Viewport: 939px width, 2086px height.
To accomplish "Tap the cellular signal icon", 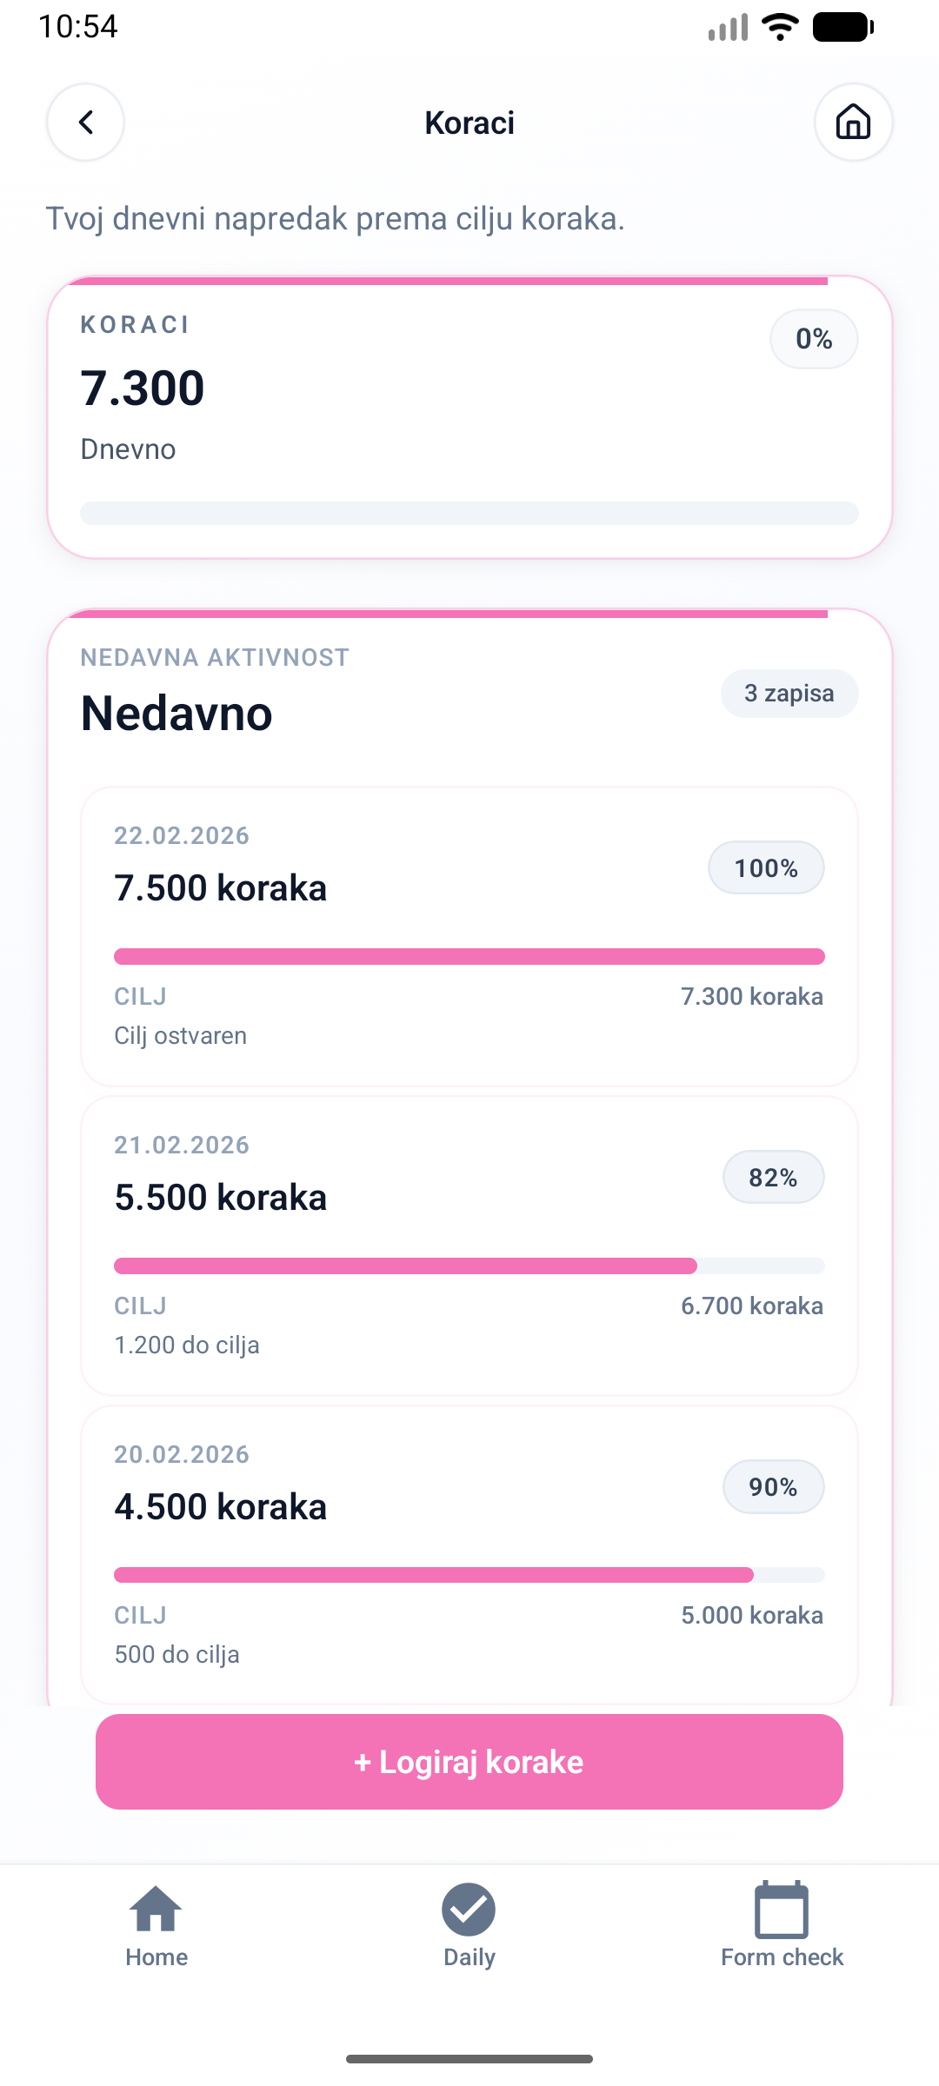I will coord(728,28).
